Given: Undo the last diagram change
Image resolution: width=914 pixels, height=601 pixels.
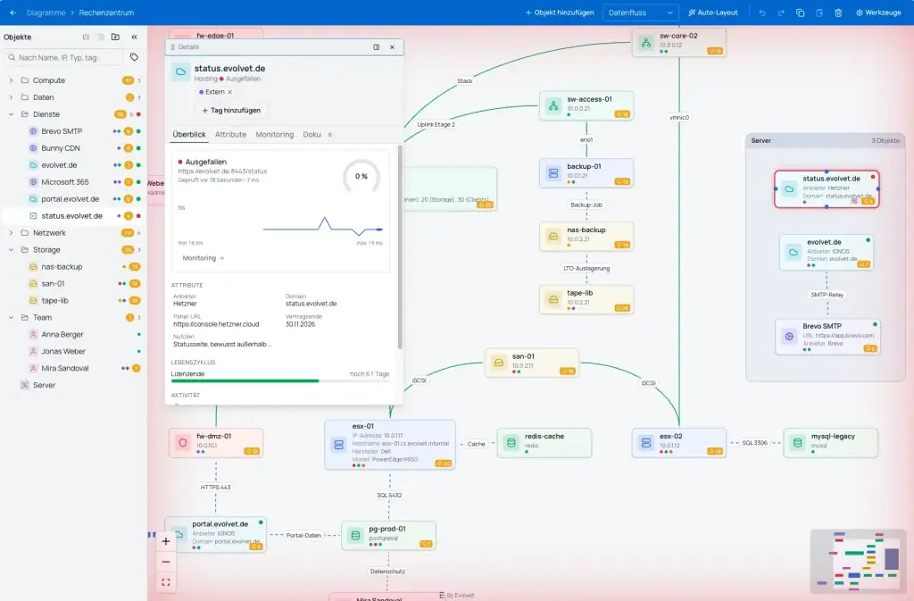Looking at the screenshot, I should [762, 13].
